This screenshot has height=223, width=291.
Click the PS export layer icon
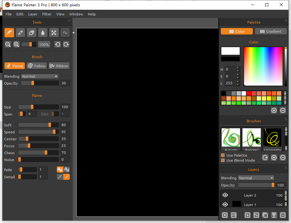pos(233,215)
